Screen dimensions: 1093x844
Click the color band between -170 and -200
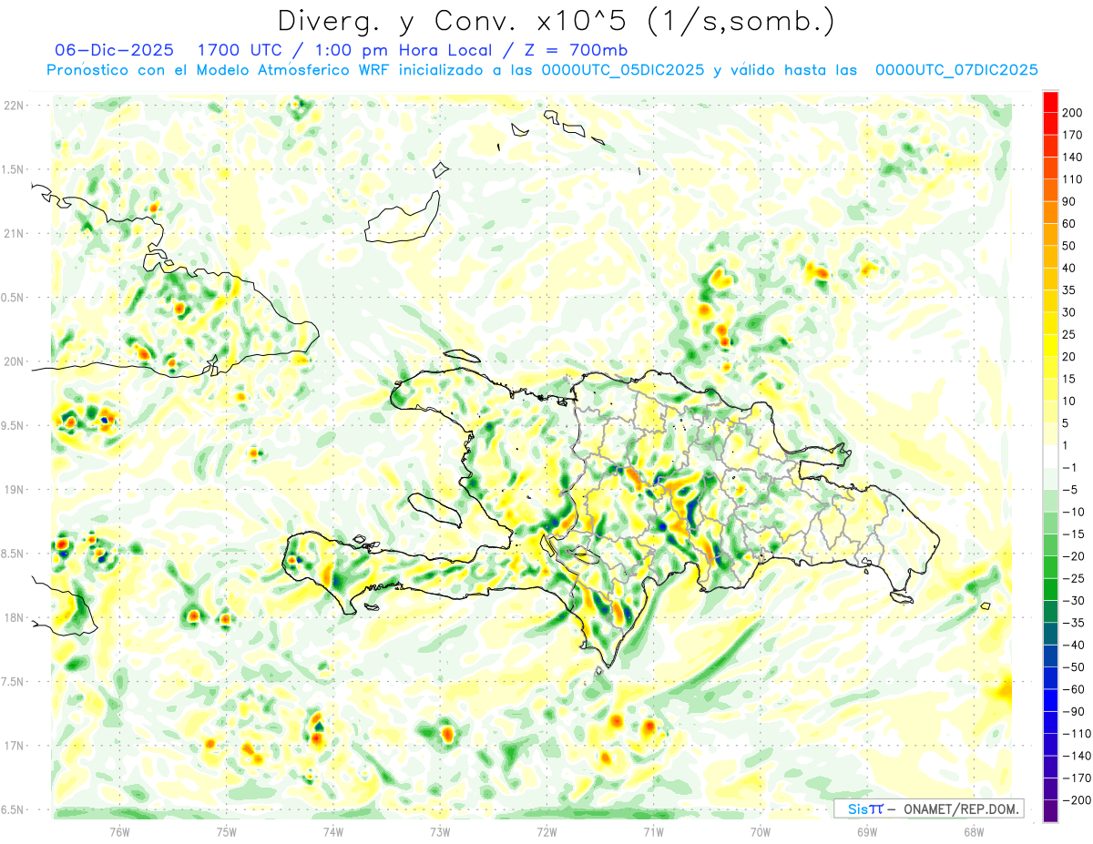pos(1050,789)
